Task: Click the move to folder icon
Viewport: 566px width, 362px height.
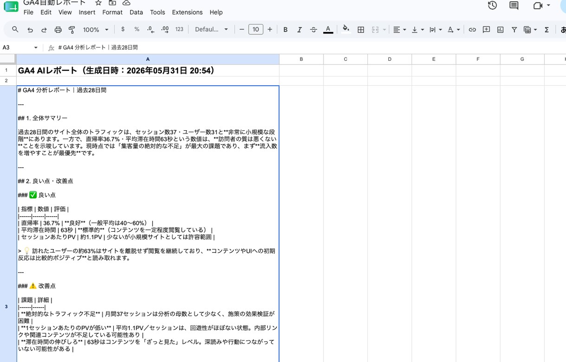Action: point(112,3)
